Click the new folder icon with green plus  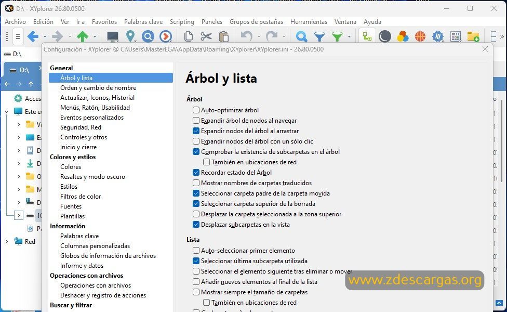473,36
